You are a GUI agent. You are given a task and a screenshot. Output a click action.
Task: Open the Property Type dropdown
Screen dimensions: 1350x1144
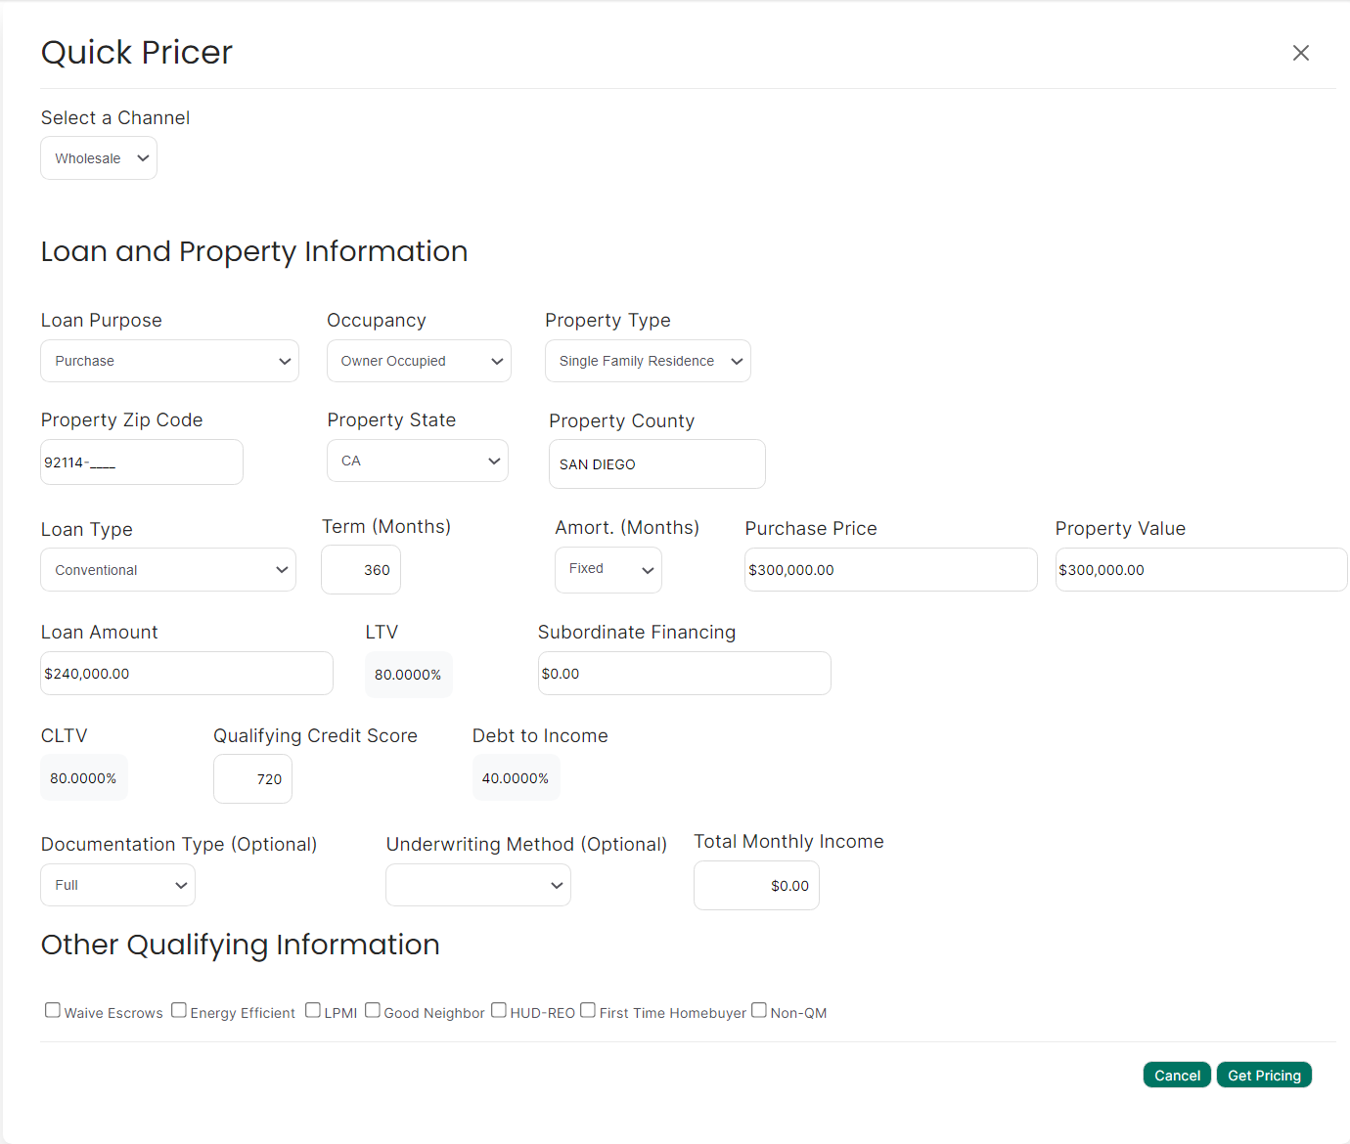pyautogui.click(x=647, y=361)
